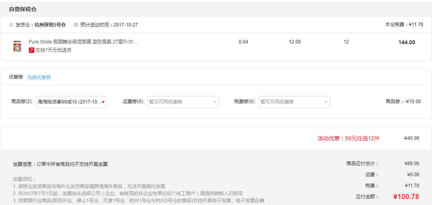This screenshot has width=432, height=205.
Task: Click the 杭州保税5号仓 warehouse name
Action: click(50, 25)
